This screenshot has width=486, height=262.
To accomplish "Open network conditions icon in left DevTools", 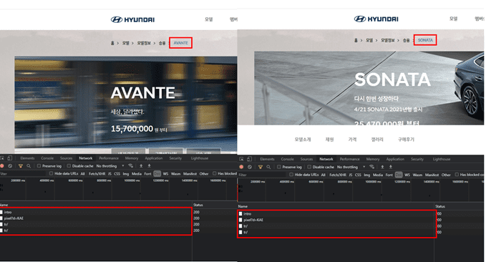I will [x=130, y=166].
